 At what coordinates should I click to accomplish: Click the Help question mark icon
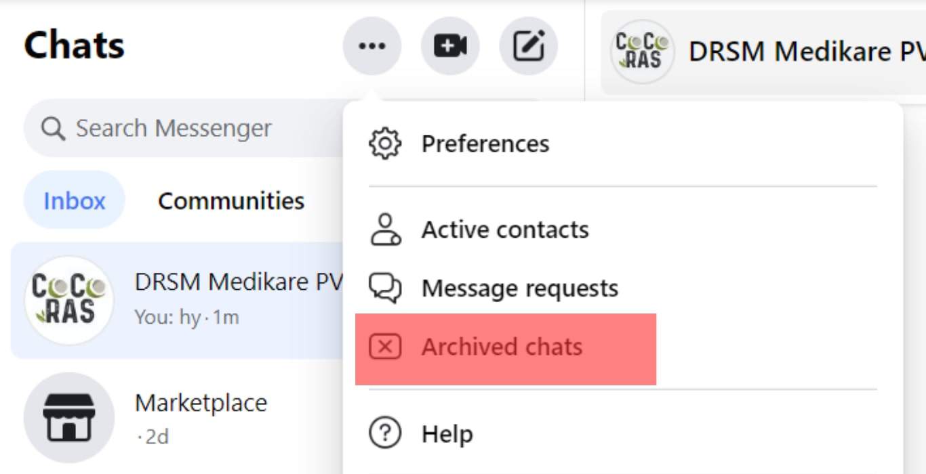click(x=385, y=434)
